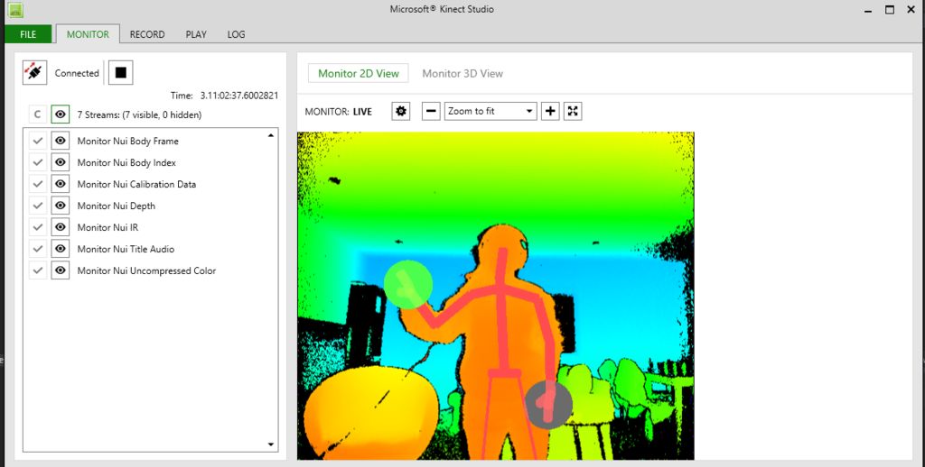Viewport: 925px width, 467px height.
Task: Select the Monitor Nui IR label
Action: [108, 227]
